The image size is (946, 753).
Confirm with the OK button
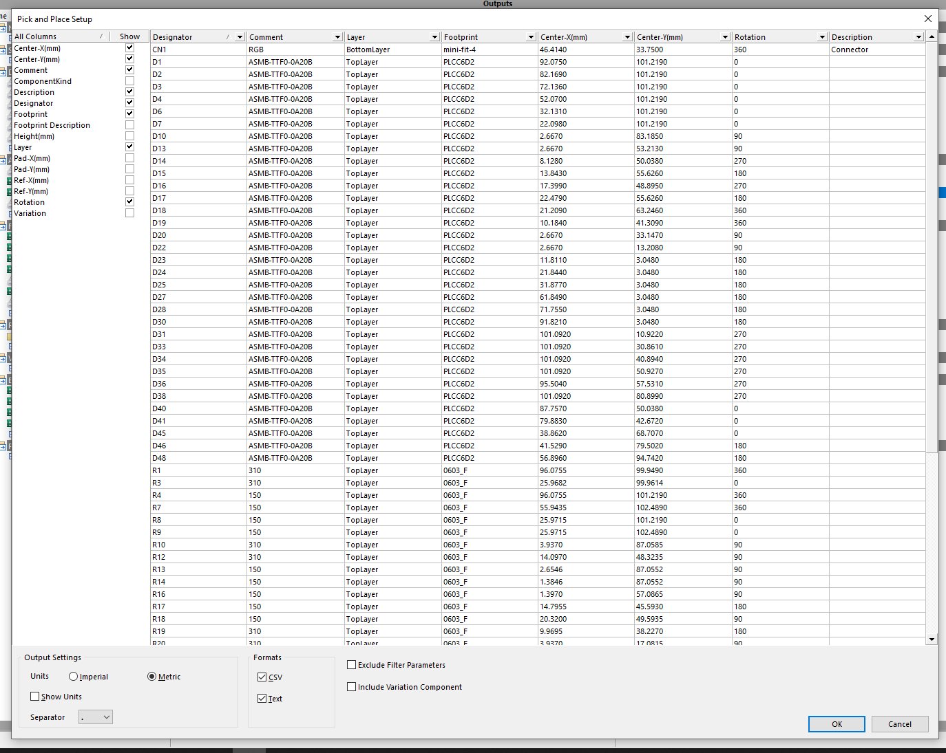click(x=837, y=724)
